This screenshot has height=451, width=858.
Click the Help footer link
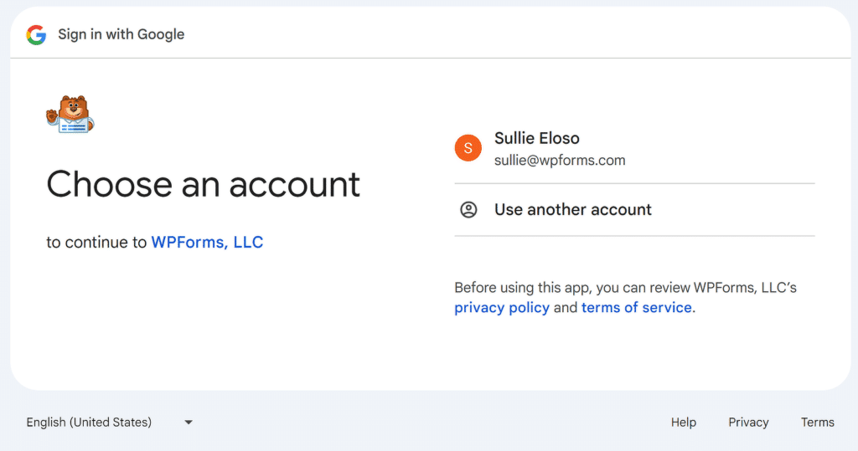[684, 423]
